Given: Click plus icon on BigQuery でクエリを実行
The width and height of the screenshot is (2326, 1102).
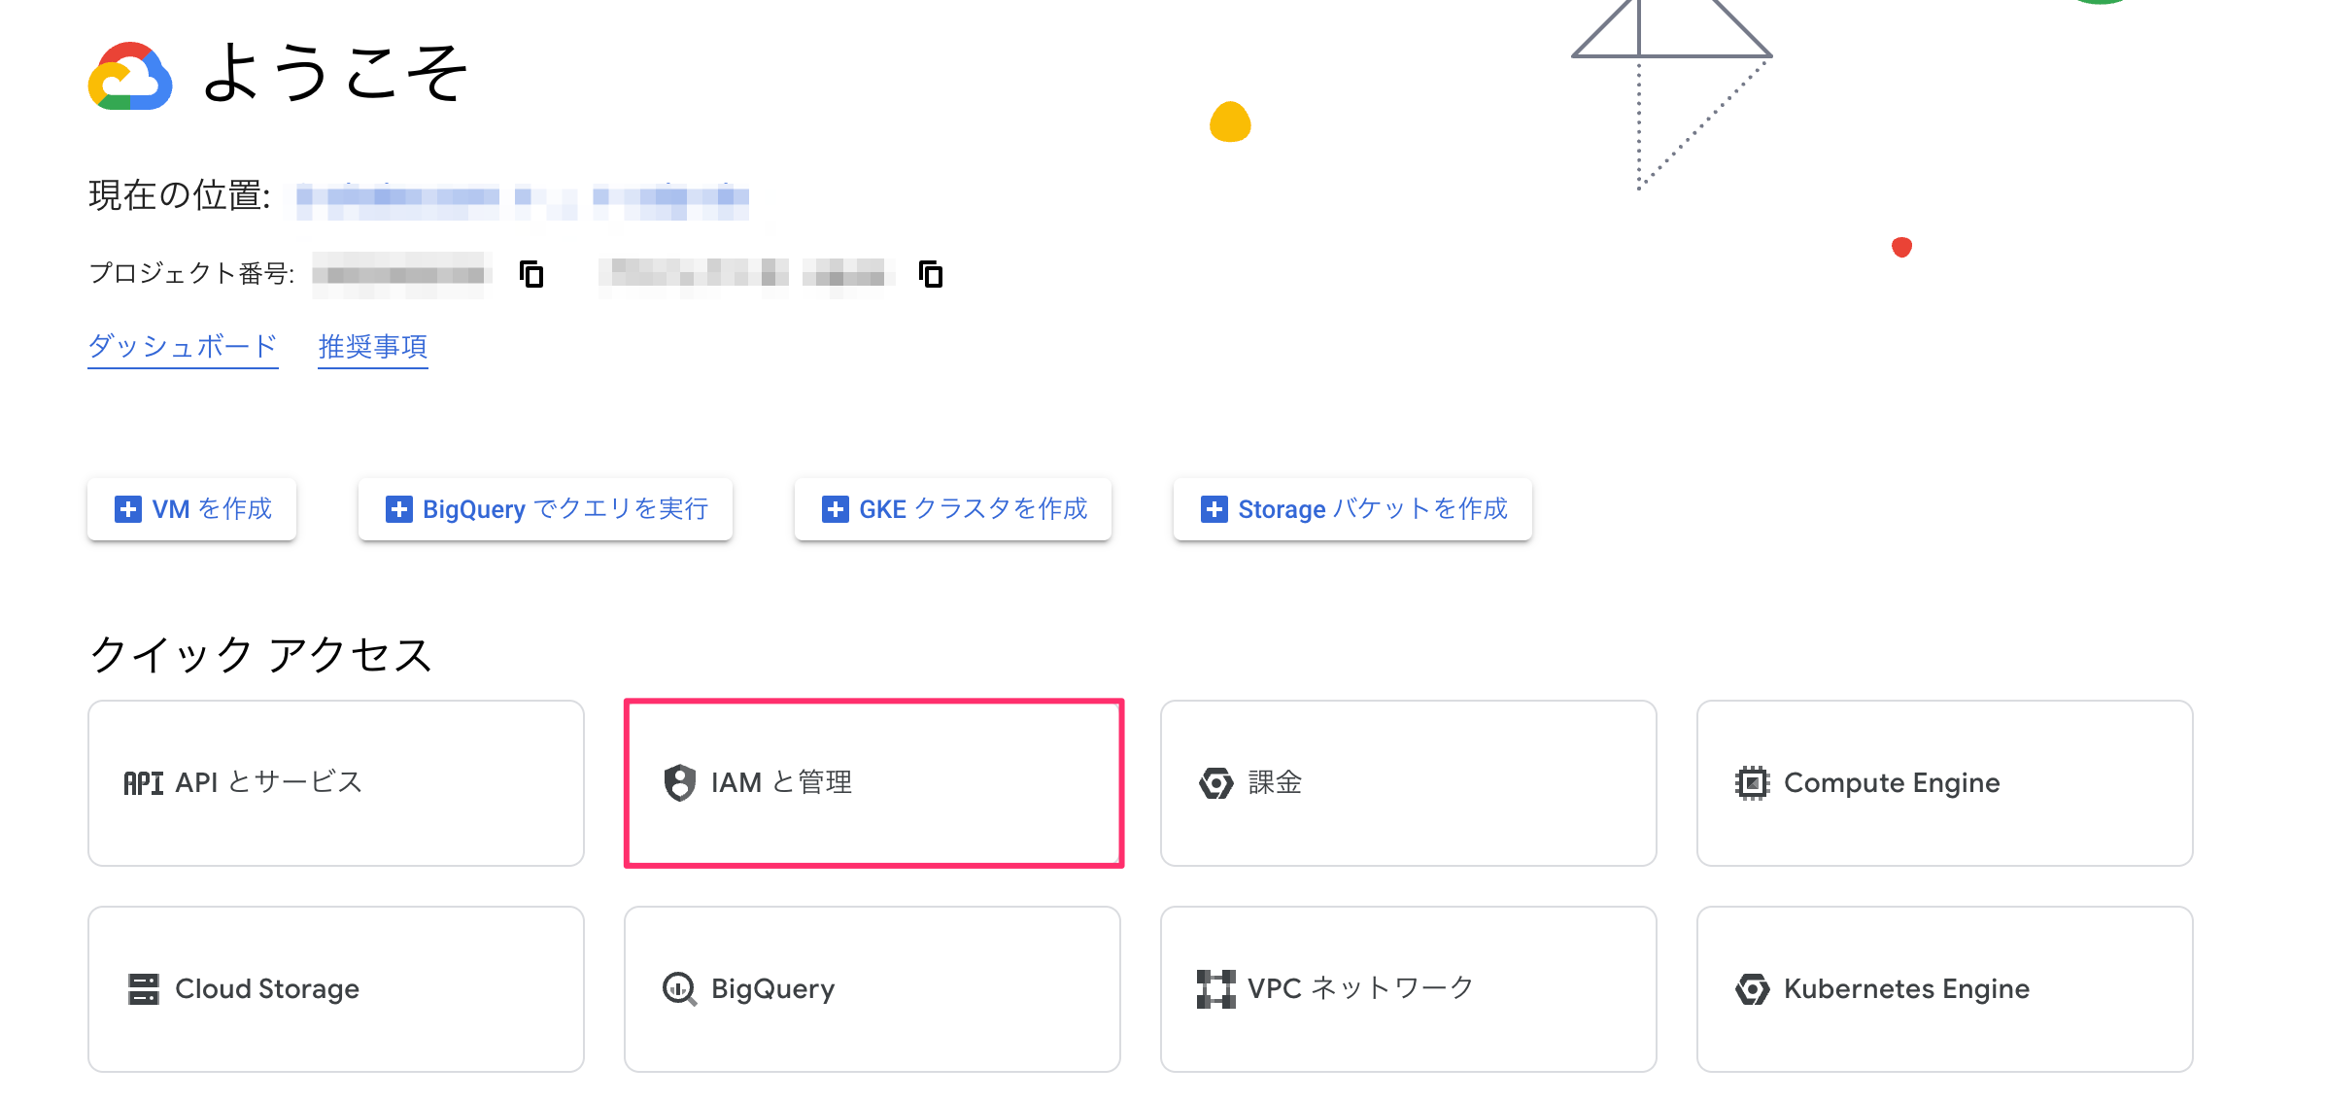Looking at the screenshot, I should point(398,509).
